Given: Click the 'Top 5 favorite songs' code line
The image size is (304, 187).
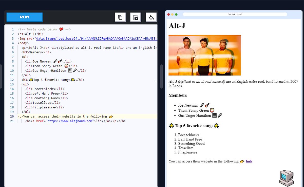Looking at the screenshot, I should click(x=53, y=80).
